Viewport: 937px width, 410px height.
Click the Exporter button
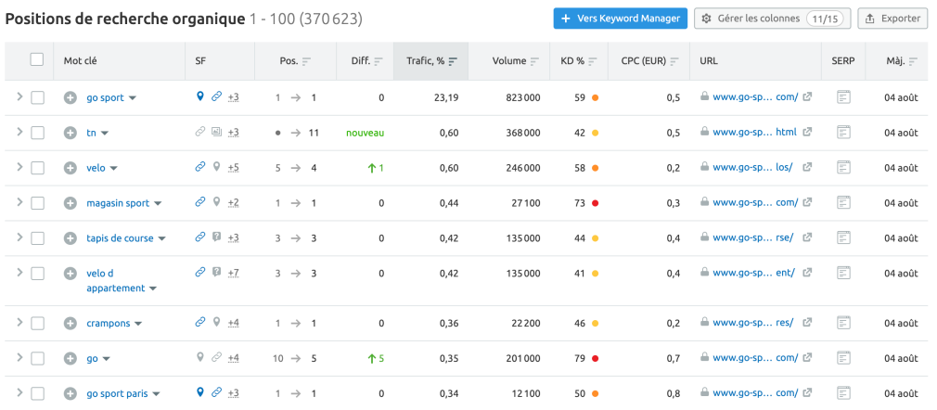[892, 19]
